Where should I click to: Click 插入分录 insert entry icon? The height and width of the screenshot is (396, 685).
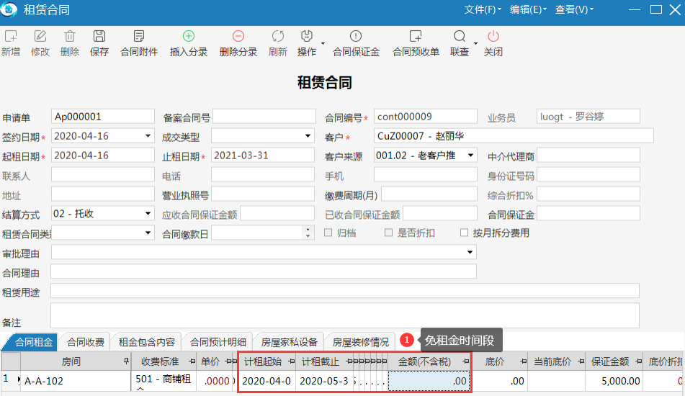pos(188,37)
